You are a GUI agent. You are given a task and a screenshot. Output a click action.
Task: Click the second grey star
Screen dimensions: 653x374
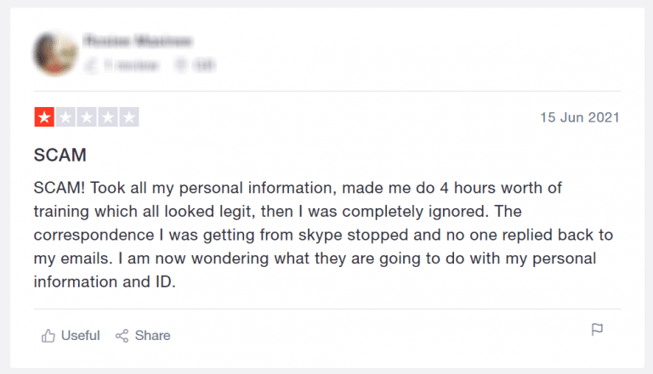point(65,118)
